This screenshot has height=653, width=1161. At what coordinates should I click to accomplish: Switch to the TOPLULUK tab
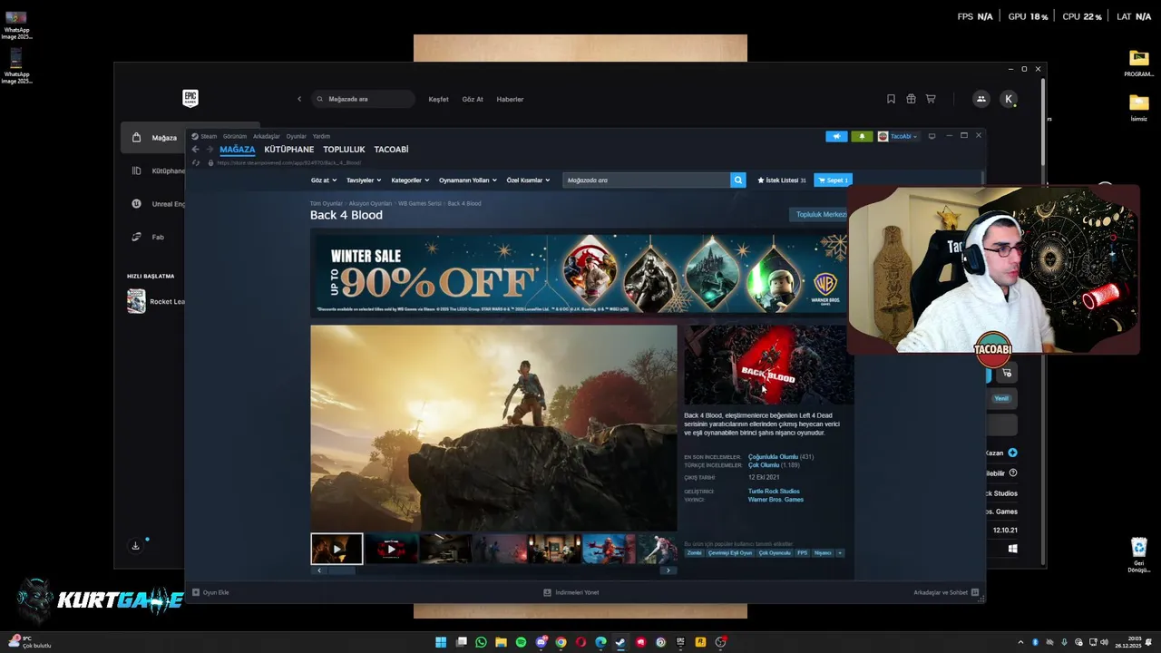click(x=344, y=150)
